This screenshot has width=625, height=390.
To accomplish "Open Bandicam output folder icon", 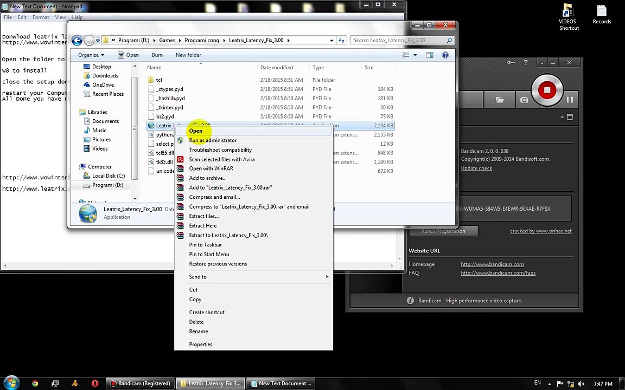I will 500,100.
